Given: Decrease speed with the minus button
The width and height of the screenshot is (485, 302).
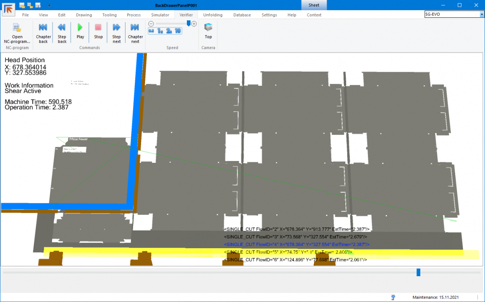Looking at the screenshot, I should point(151,24).
